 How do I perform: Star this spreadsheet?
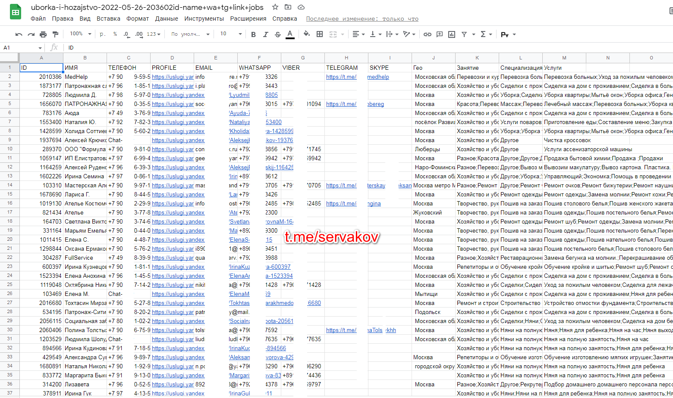pos(275,7)
